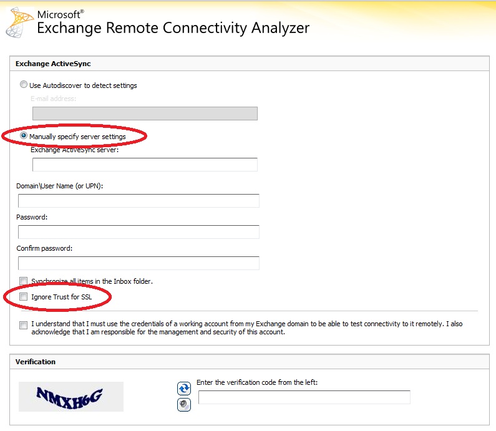Viewport: 496px width, 431px height.
Task: Click the Password input field
Action: [x=139, y=232]
